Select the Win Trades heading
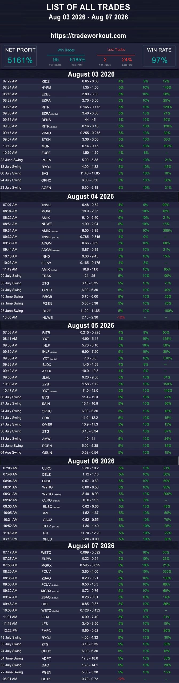This screenshot has width=179, height=683. 66,50
